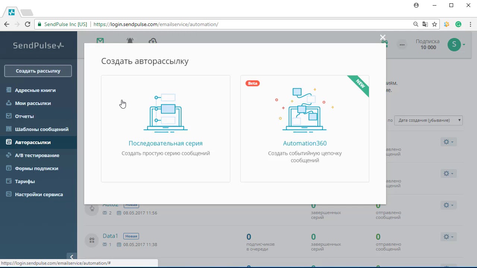Reload the page

[x=28, y=24]
